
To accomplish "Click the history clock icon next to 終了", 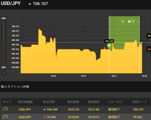I will click(x=122, y=21).
